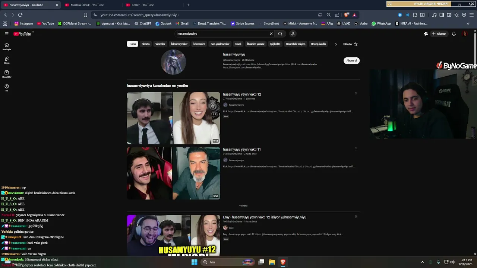Open video title husamyuyu yayın vakti 11
The image size is (477, 268).
coord(242,149)
